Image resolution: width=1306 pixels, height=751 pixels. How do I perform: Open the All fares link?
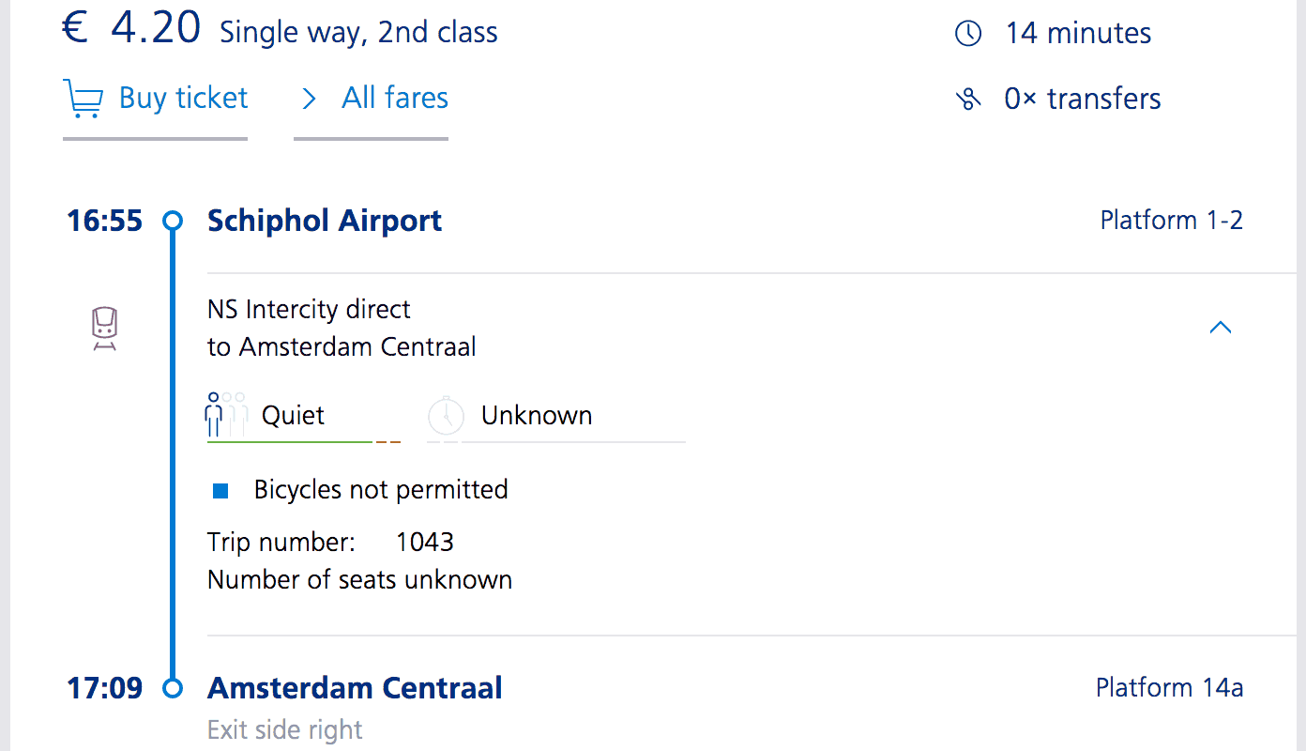click(395, 99)
